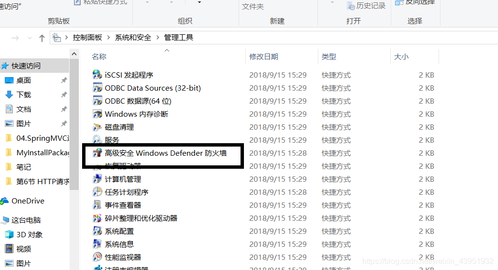498x270 pixels.
Task: Click the 磁盘清理 file name
Action: [x=119, y=127]
